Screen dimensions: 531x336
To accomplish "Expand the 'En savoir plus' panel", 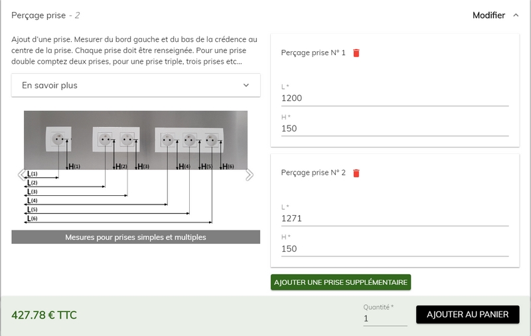I will pos(135,85).
